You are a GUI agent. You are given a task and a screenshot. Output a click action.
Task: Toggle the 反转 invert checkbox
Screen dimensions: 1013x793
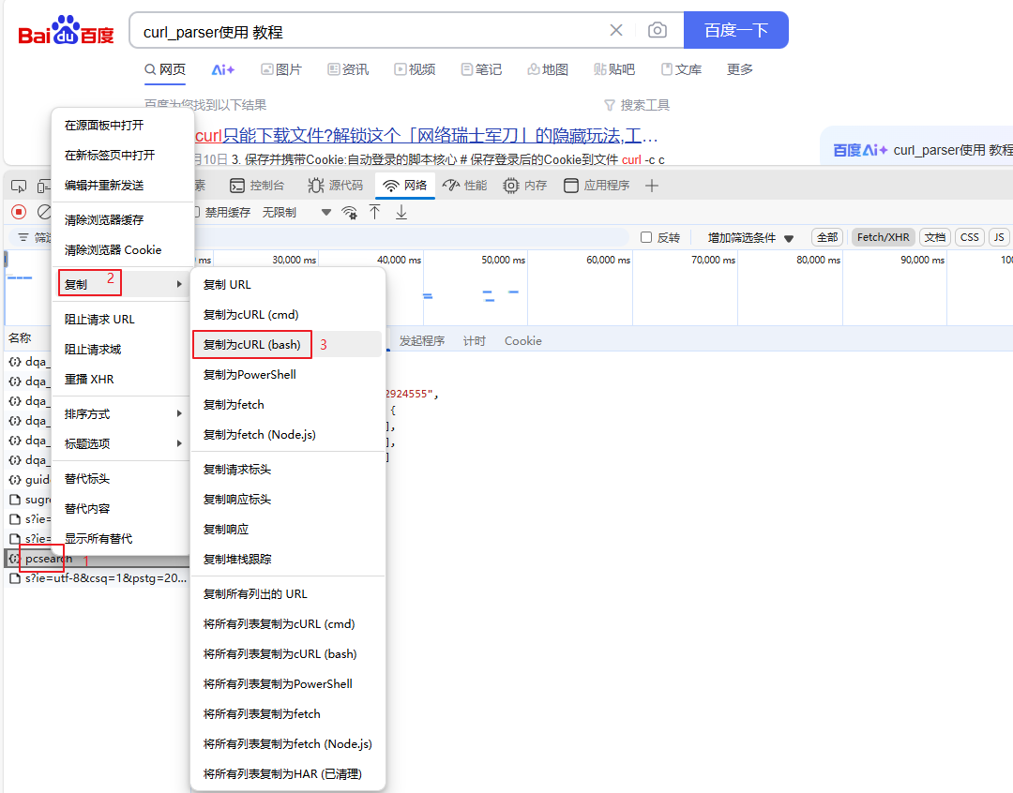pos(646,238)
